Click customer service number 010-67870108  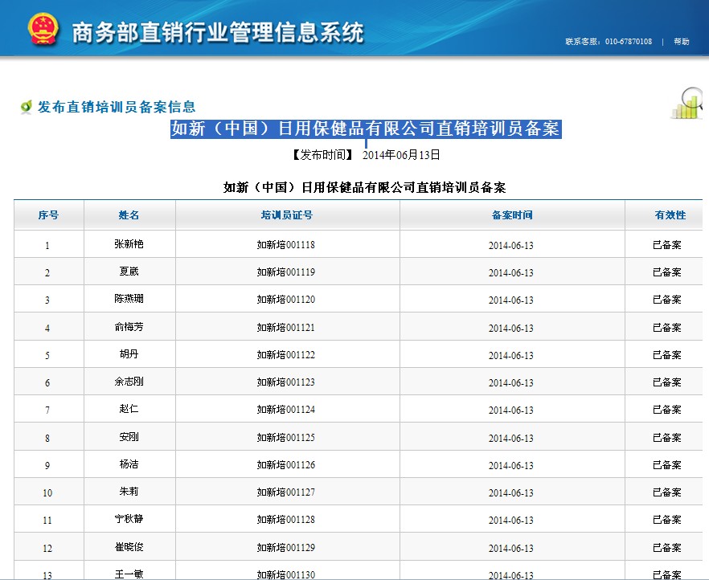click(x=628, y=42)
